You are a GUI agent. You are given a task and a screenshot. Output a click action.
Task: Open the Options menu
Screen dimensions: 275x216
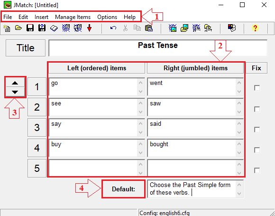click(107, 17)
